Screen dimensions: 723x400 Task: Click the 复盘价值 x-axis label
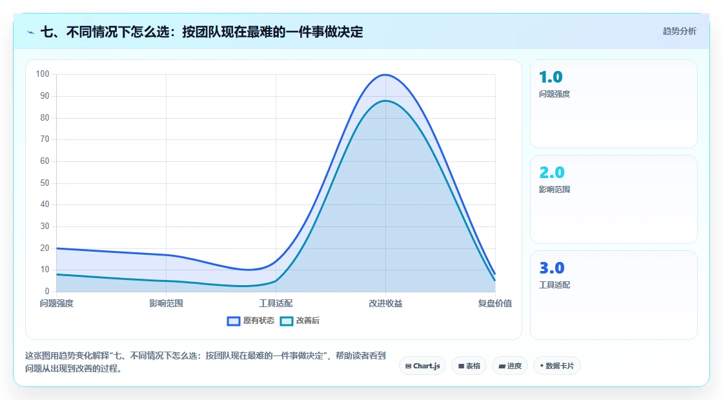point(494,303)
